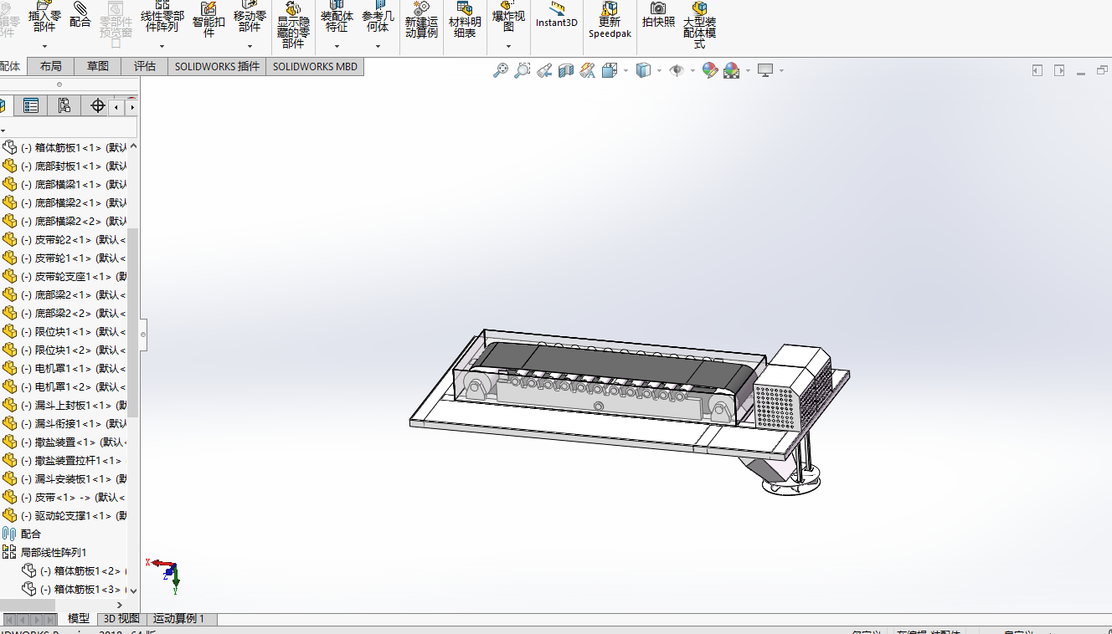The image size is (1112, 634).
Task: Select 箱体筋板1<1> in the feature tree
Action: (x=67, y=147)
